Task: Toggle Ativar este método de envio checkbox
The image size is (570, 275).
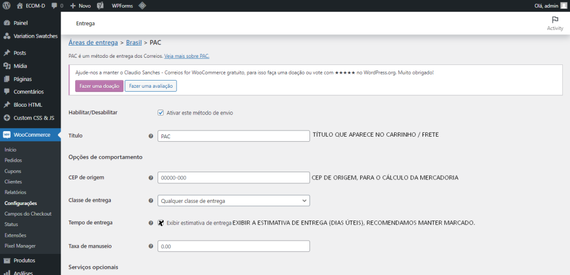Action: pyautogui.click(x=161, y=112)
